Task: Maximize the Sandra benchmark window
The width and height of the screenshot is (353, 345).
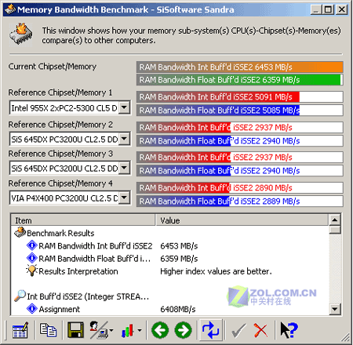Action: 328,9
